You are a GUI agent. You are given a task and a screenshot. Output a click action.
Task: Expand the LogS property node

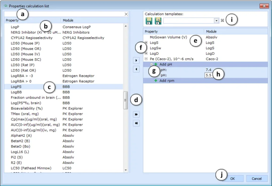146,42
